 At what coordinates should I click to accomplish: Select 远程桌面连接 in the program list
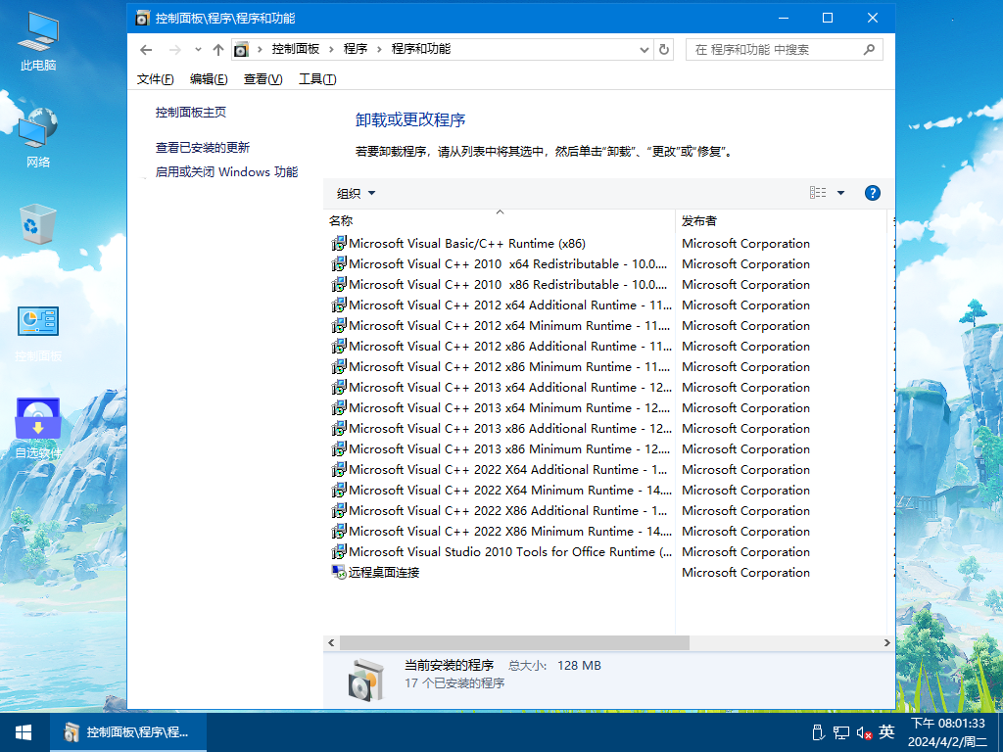tap(384, 572)
